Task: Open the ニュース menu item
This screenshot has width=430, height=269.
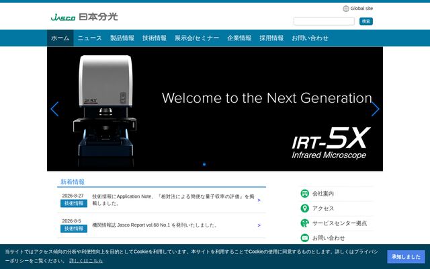Action: 89,38
